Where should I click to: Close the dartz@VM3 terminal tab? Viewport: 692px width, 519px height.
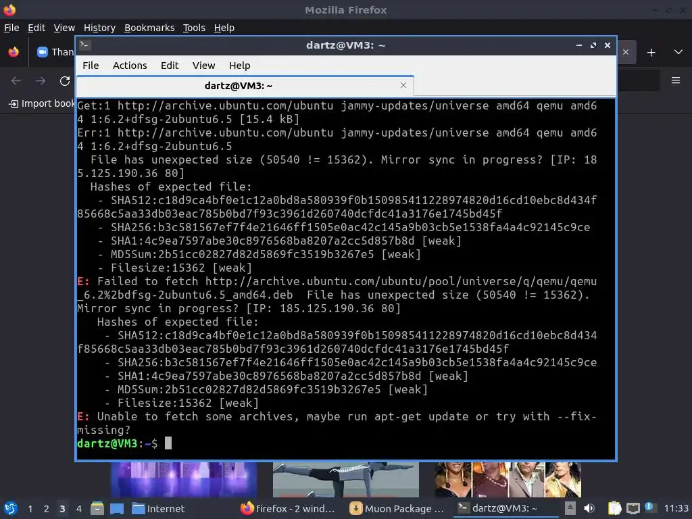(403, 85)
